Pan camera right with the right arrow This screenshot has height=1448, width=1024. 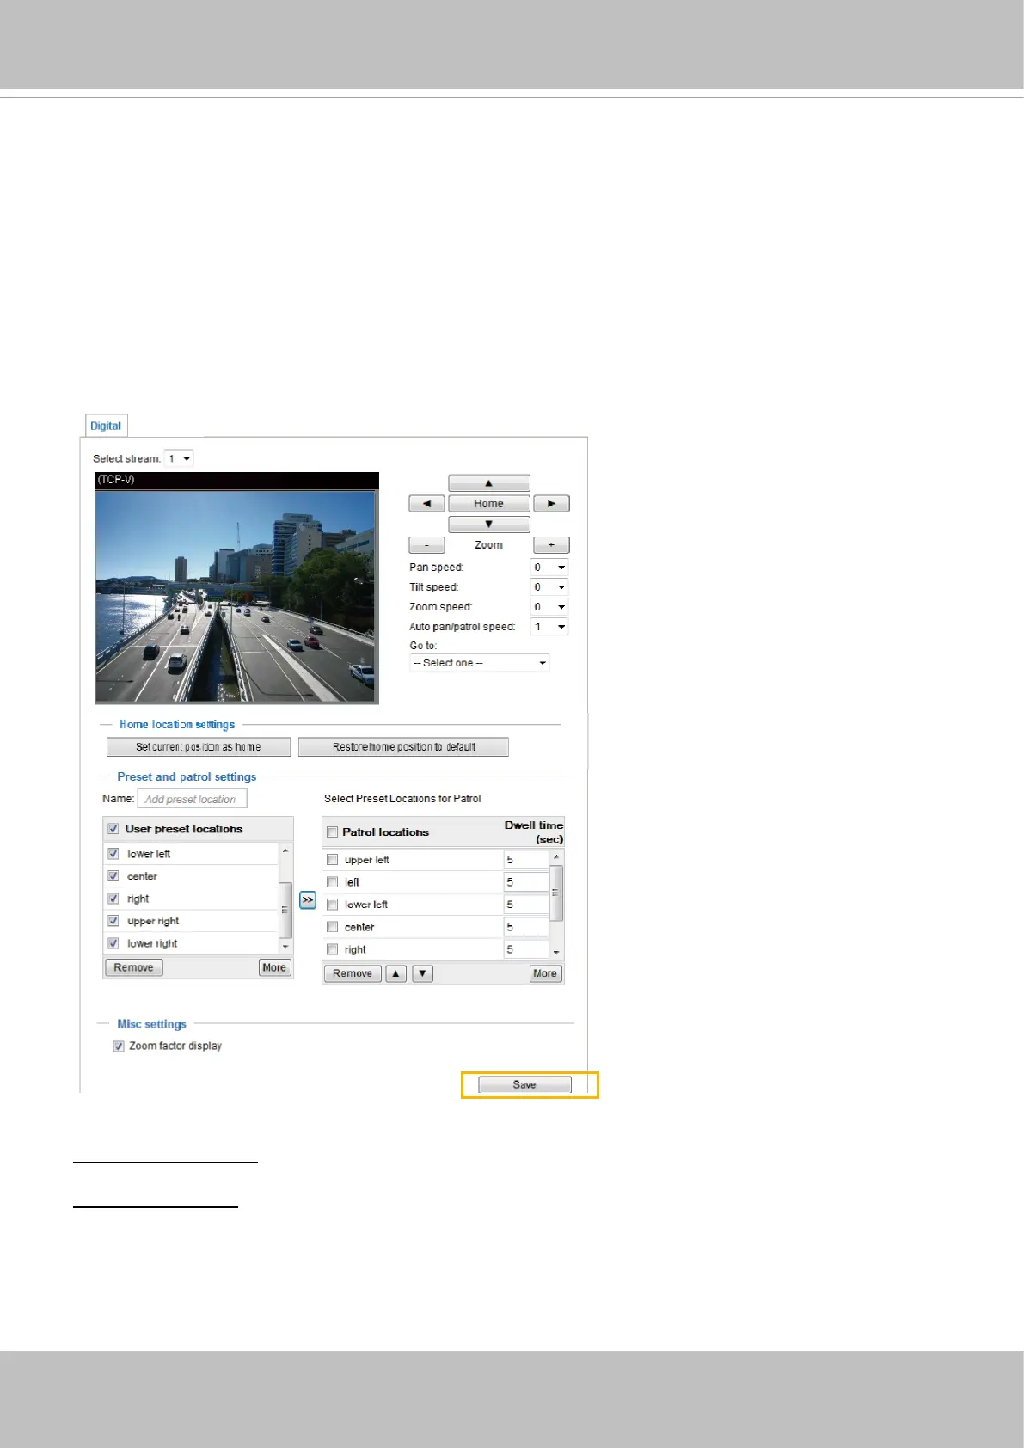pyautogui.click(x=551, y=504)
